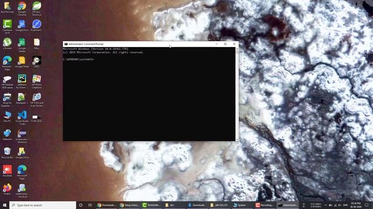
Task: Open the STS.exe shortcut icon
Action: [37, 8]
